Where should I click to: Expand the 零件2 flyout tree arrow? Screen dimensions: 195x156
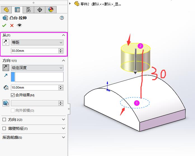click(x=70, y=3)
